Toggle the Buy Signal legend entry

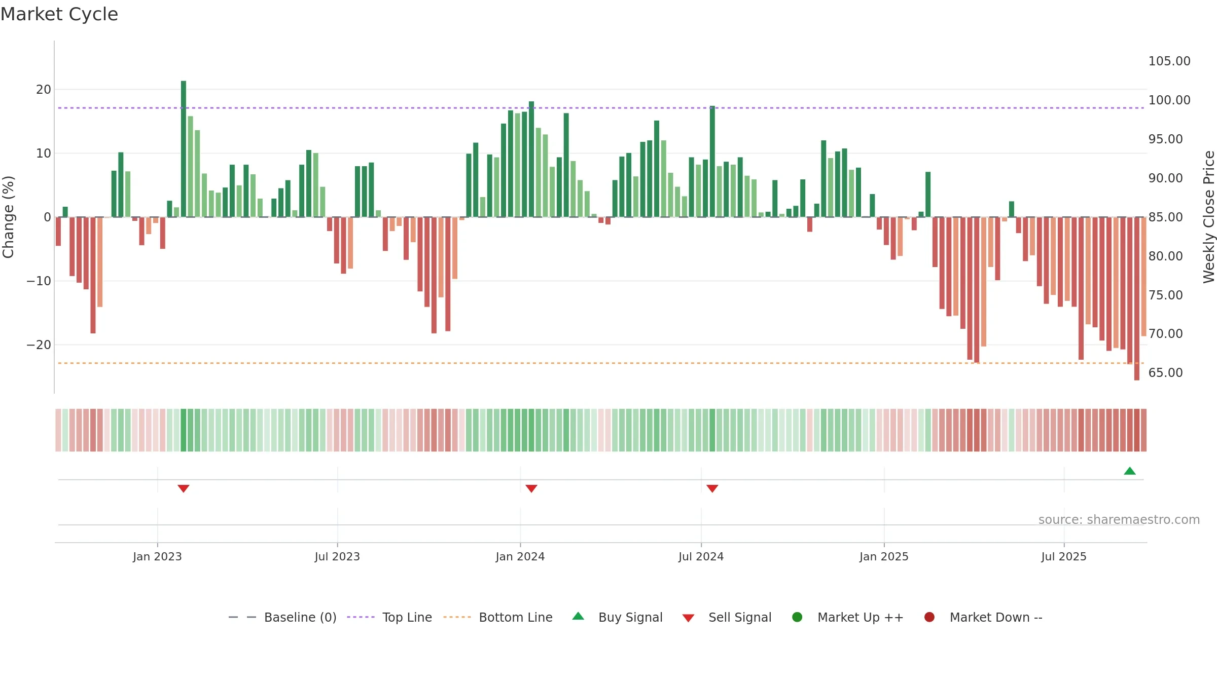[617, 617]
